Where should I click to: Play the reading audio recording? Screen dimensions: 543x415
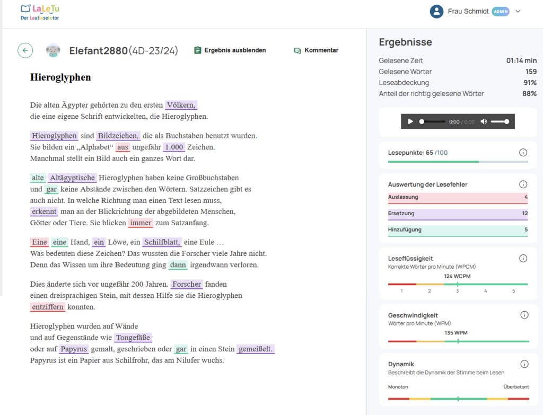(410, 121)
